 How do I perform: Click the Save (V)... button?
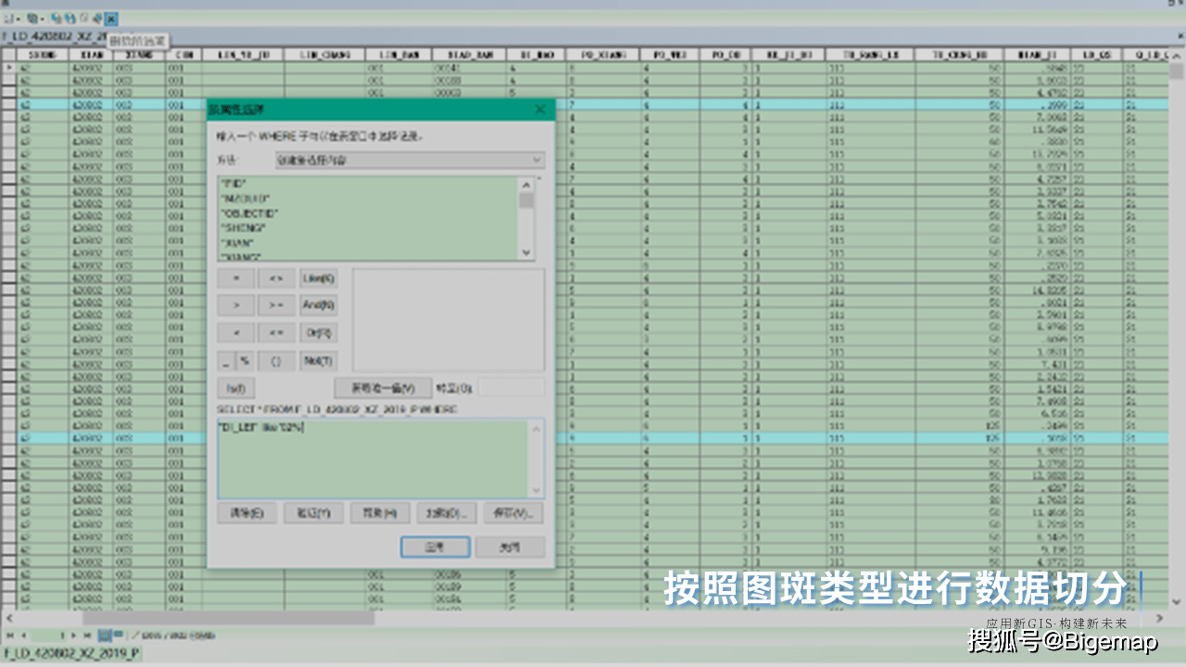513,513
